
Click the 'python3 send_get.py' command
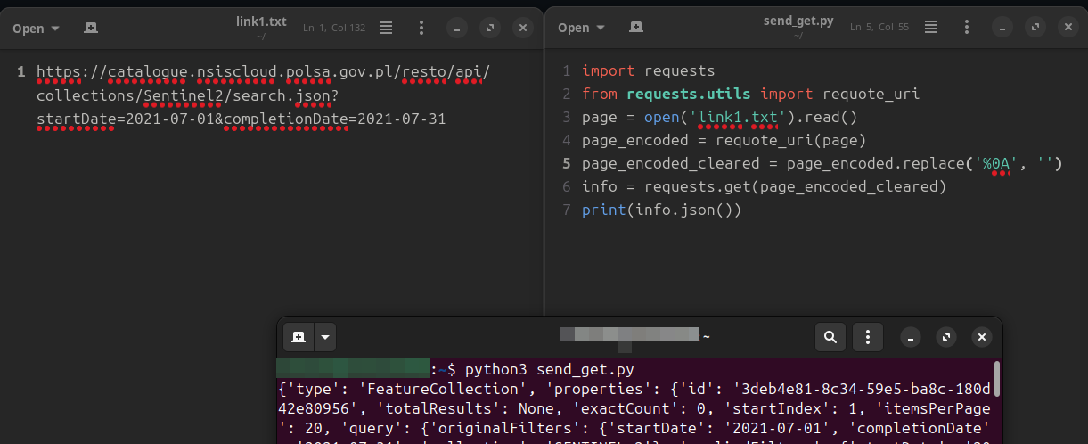[x=549, y=369]
